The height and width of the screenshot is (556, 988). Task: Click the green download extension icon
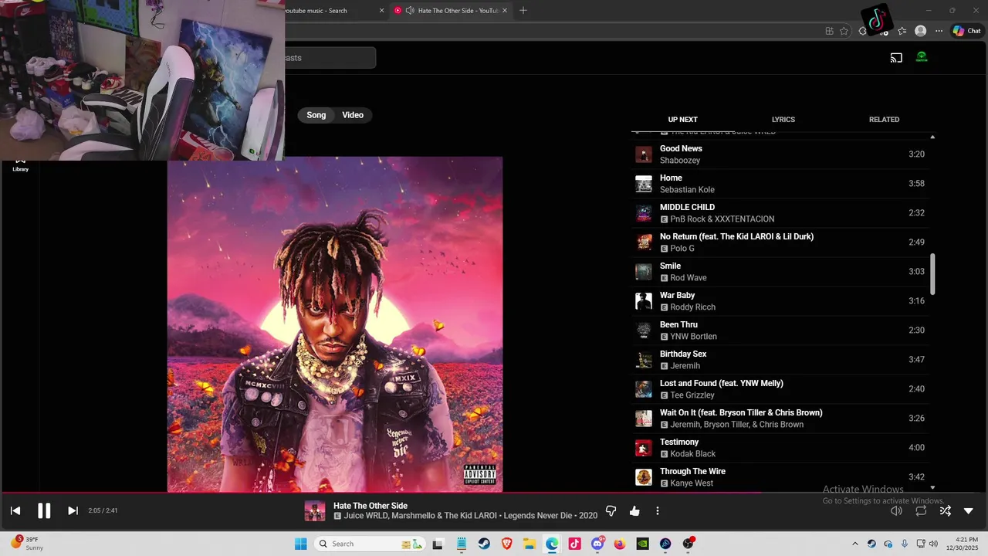(922, 57)
